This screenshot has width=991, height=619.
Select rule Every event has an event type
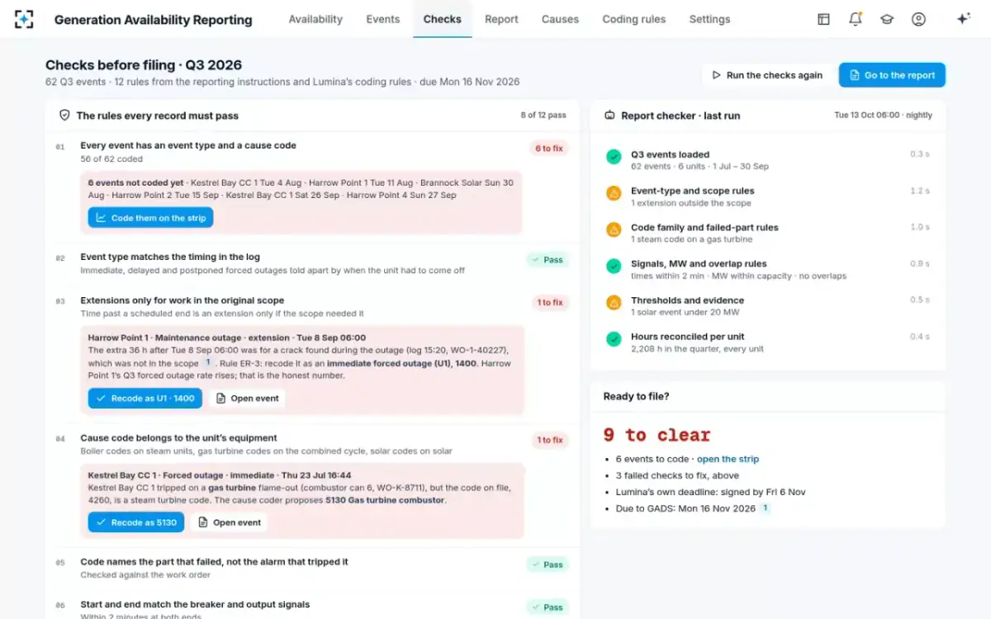(x=188, y=145)
